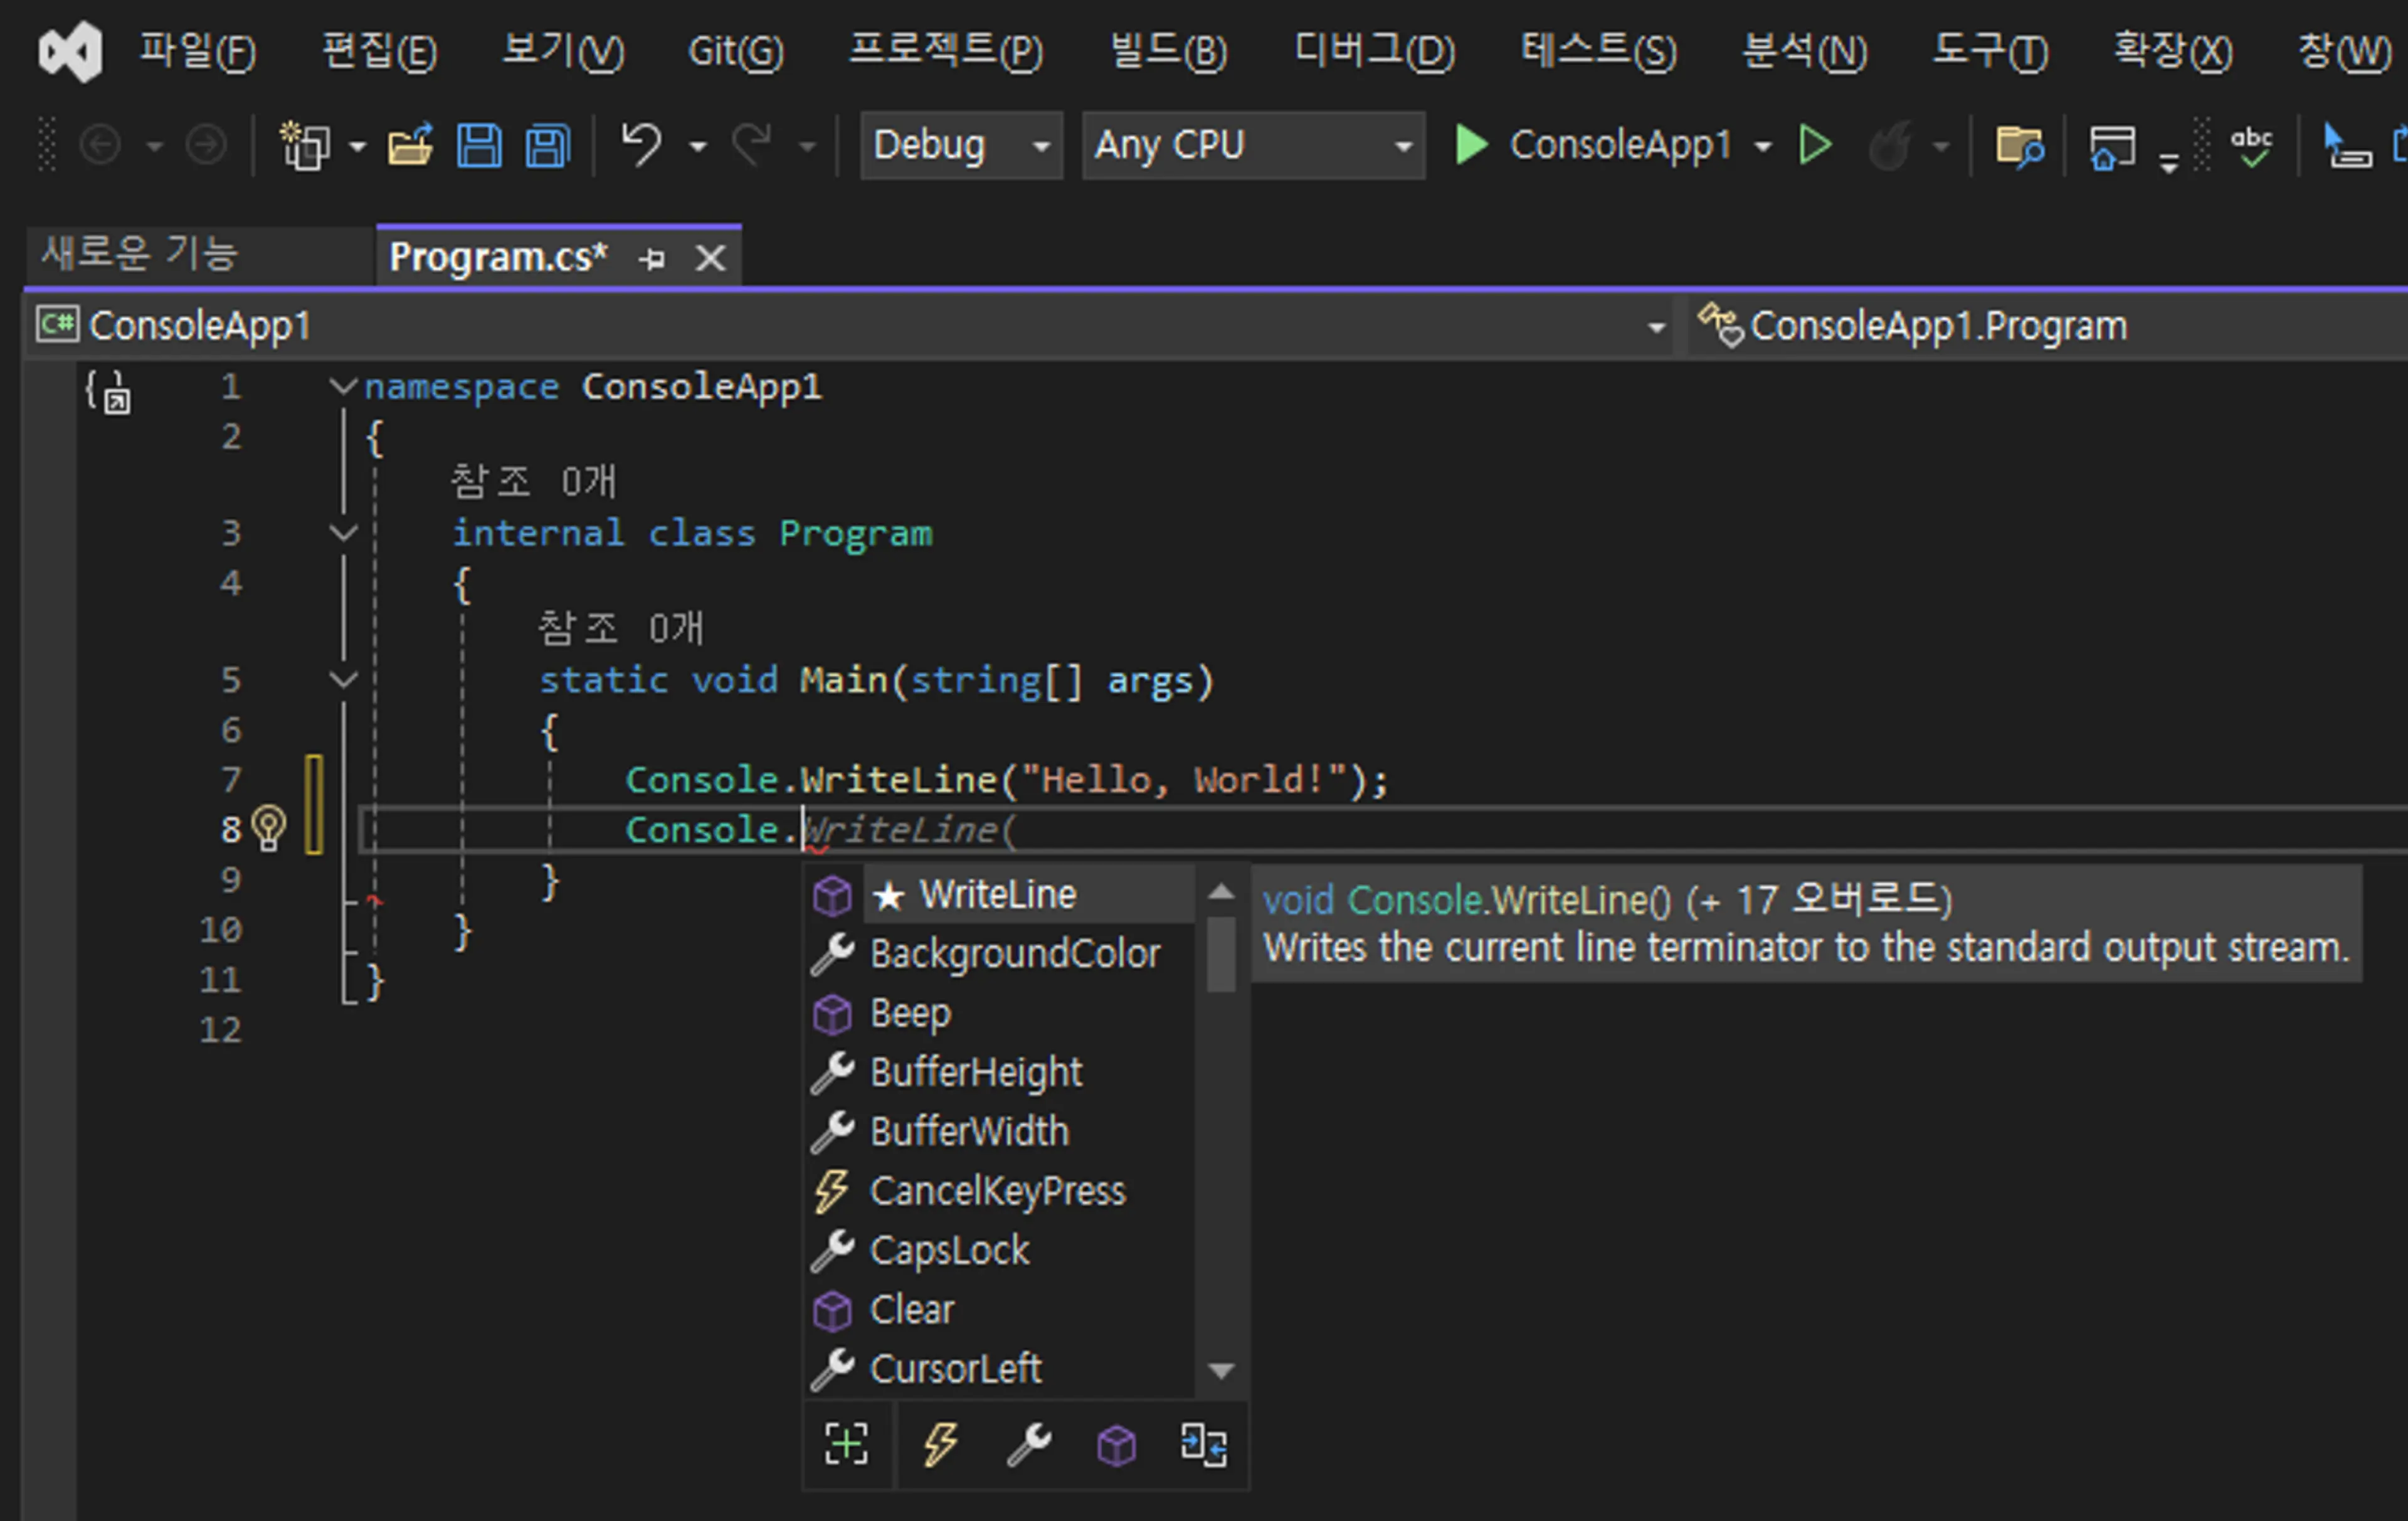2408x1521 pixels.
Task: Click the browser window preview toolbar icon
Action: pyautogui.click(x=2112, y=147)
